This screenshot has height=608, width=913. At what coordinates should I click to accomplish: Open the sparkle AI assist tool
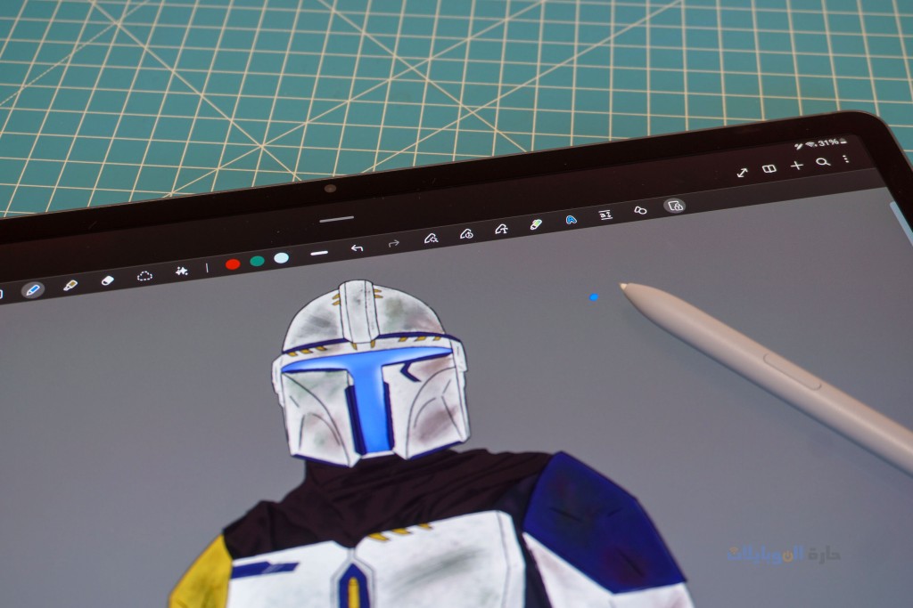[x=181, y=271]
